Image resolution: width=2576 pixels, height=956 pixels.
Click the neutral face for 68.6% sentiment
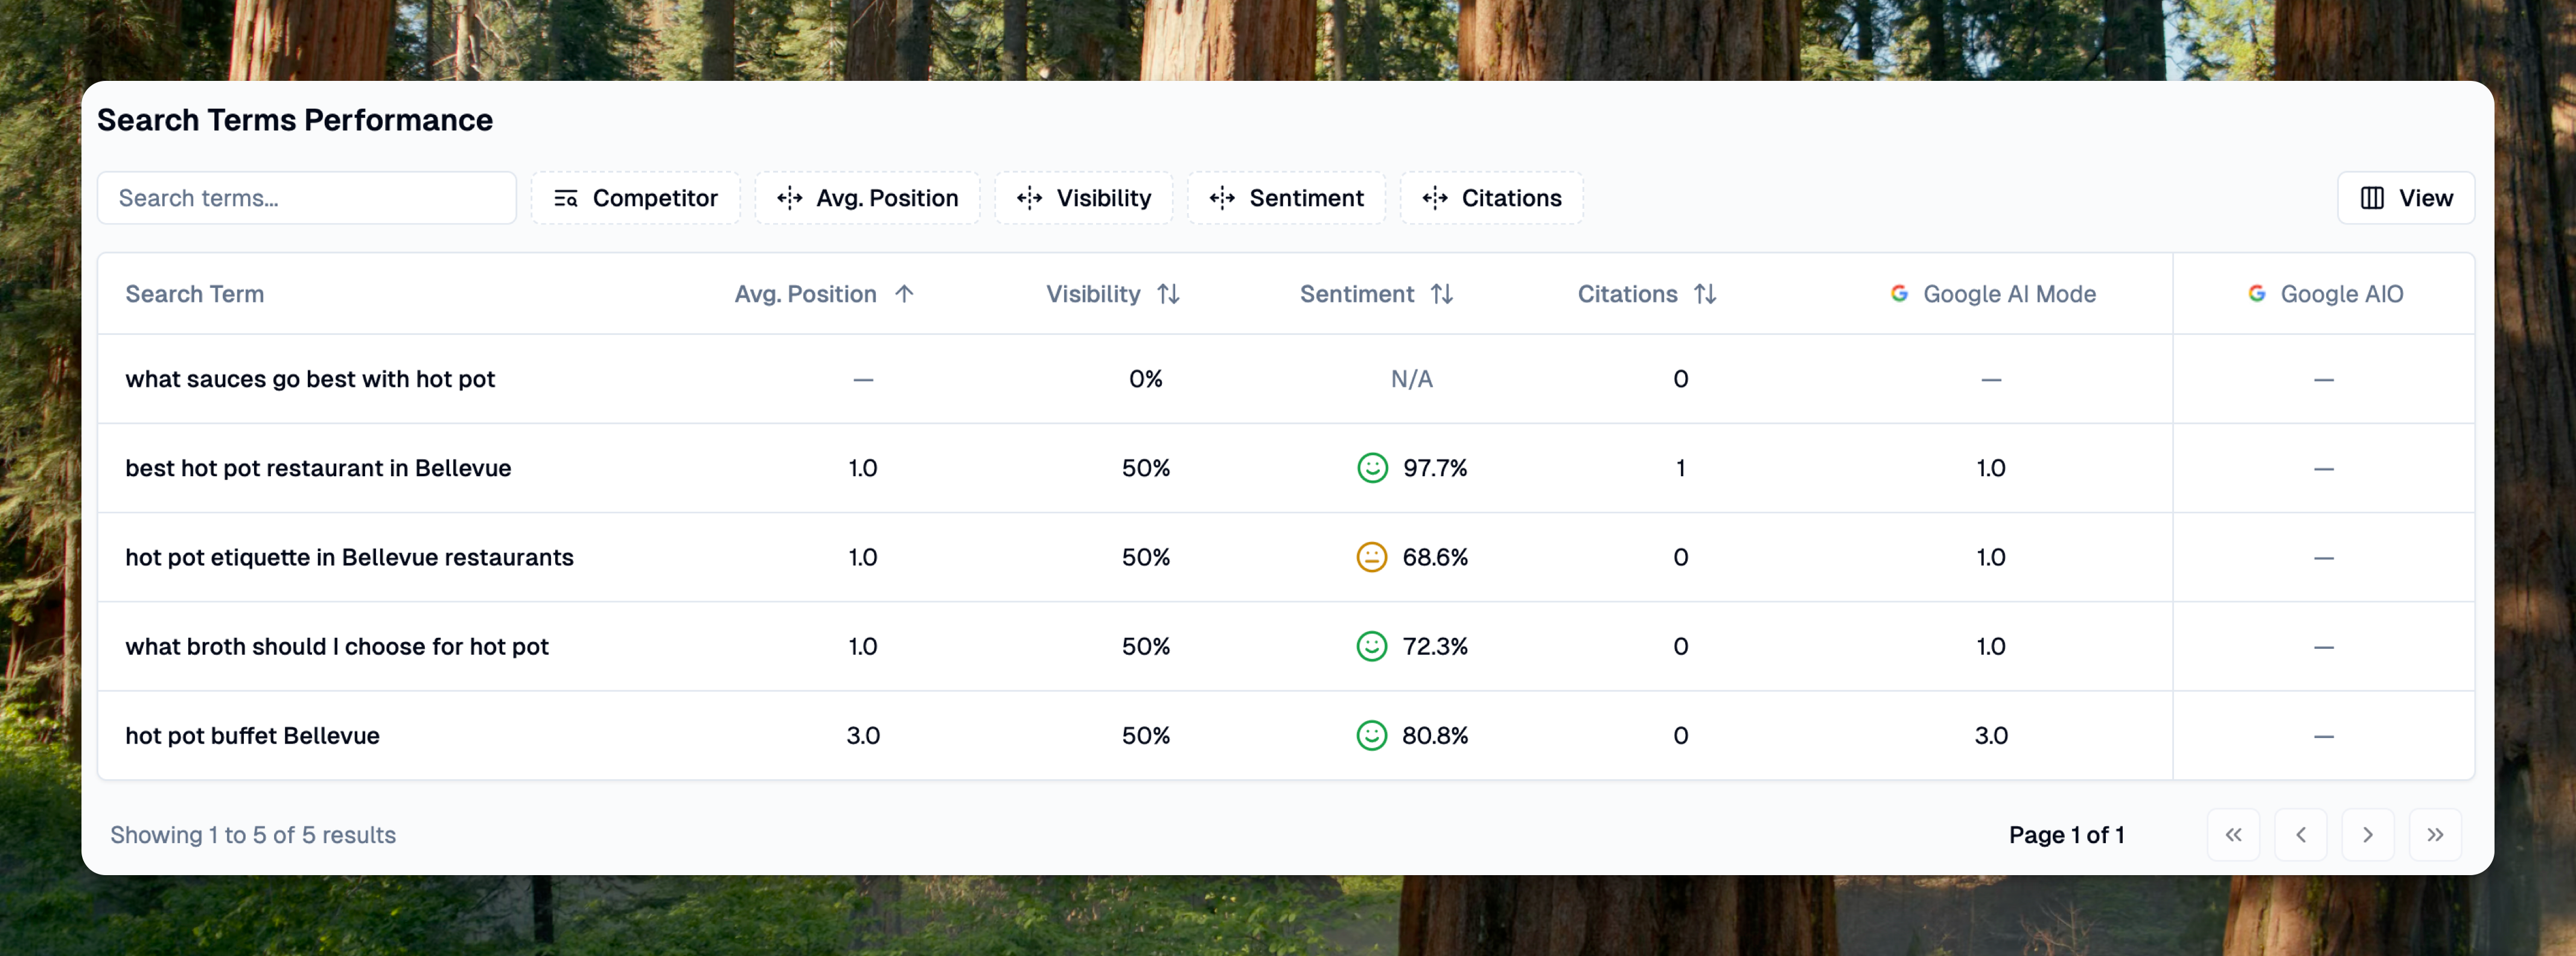[x=1371, y=557]
